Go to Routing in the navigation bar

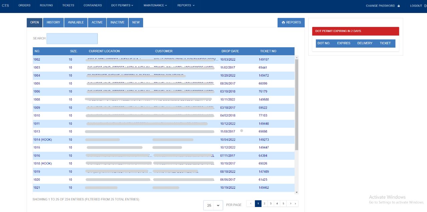(x=46, y=5)
